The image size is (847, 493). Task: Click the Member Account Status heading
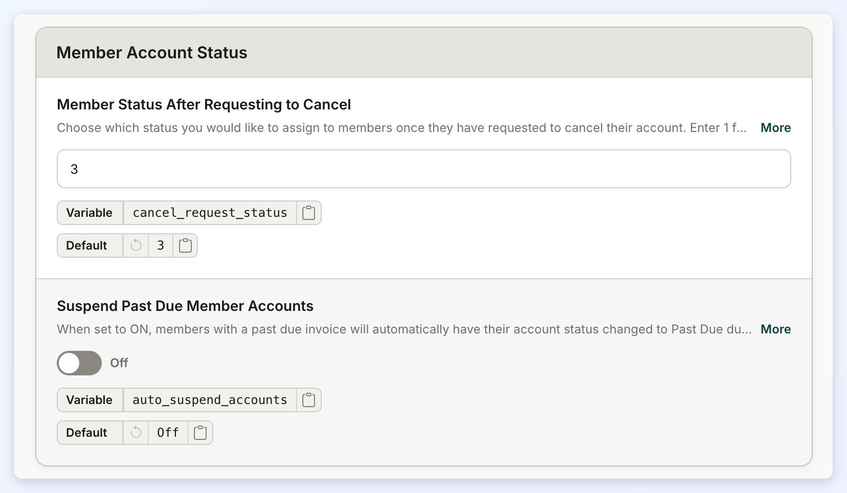[x=152, y=53]
